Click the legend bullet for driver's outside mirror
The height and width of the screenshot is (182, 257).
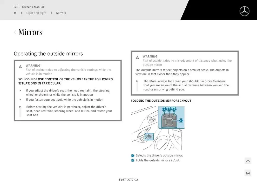(x=133, y=155)
